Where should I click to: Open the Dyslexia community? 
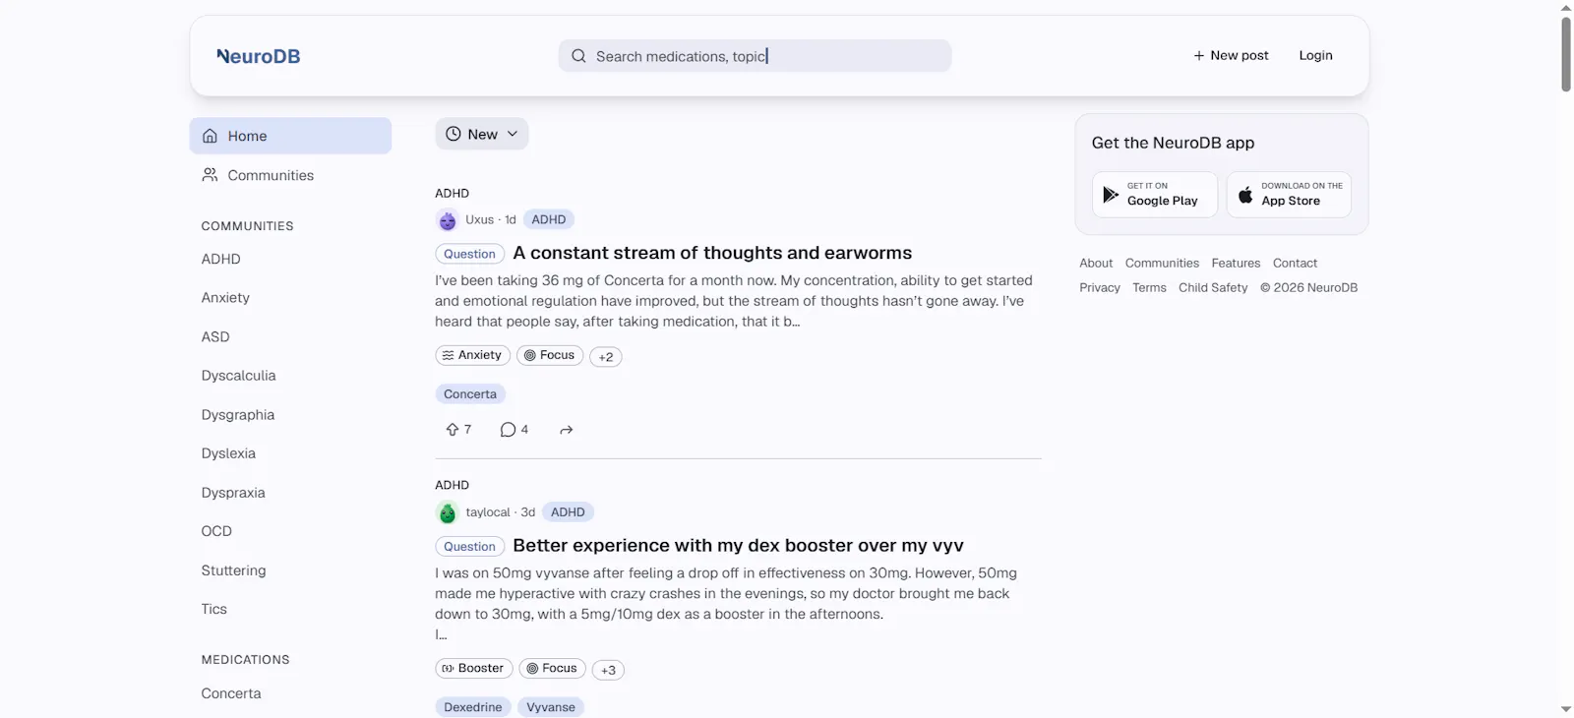pos(228,453)
